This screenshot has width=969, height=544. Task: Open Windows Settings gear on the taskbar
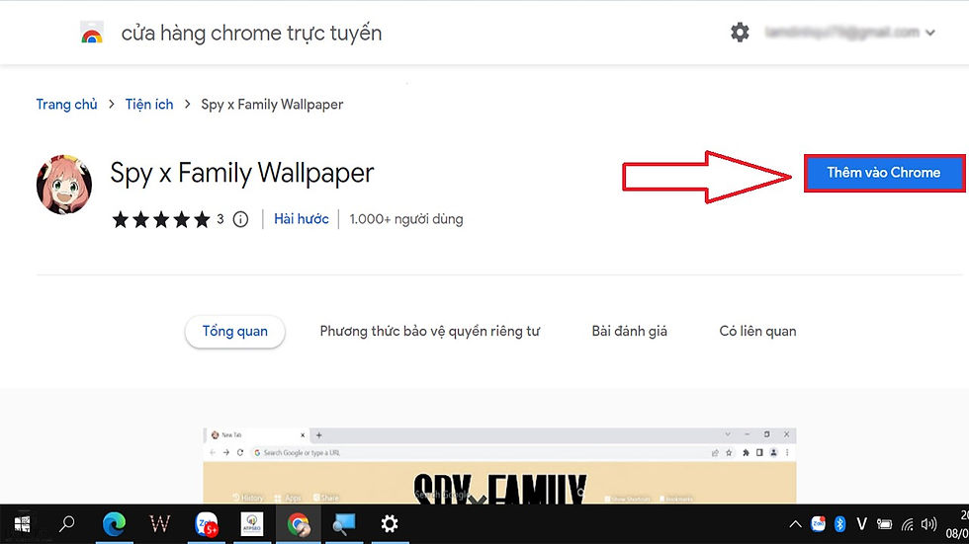tap(390, 524)
